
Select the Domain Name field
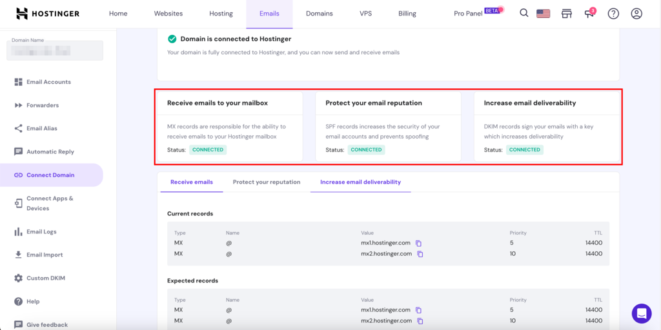[x=55, y=50]
